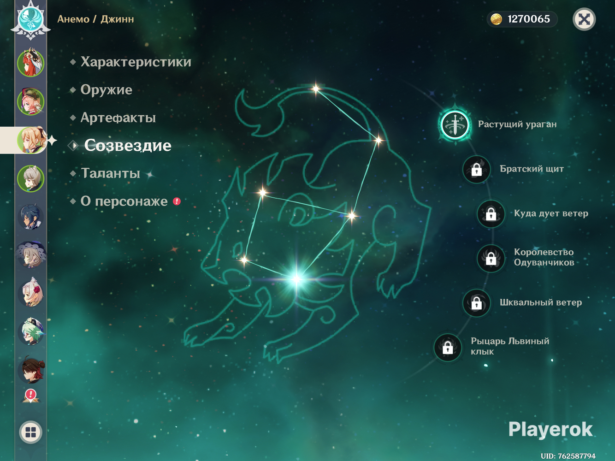The height and width of the screenshot is (461, 615).
Task: Open the Характеристики section
Action: (x=136, y=62)
